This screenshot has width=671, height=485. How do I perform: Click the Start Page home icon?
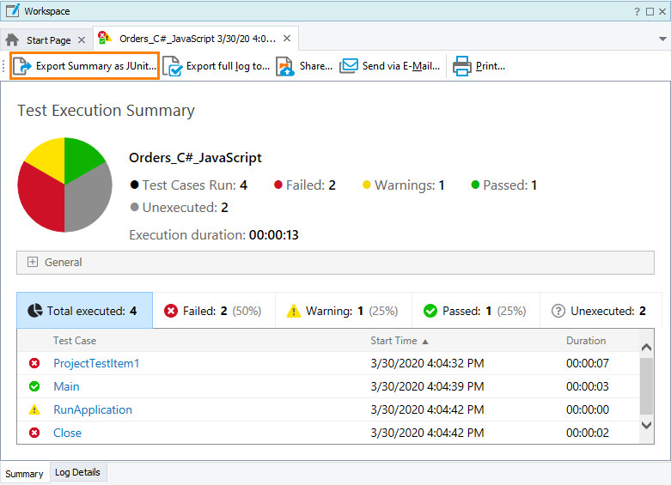tap(13, 39)
